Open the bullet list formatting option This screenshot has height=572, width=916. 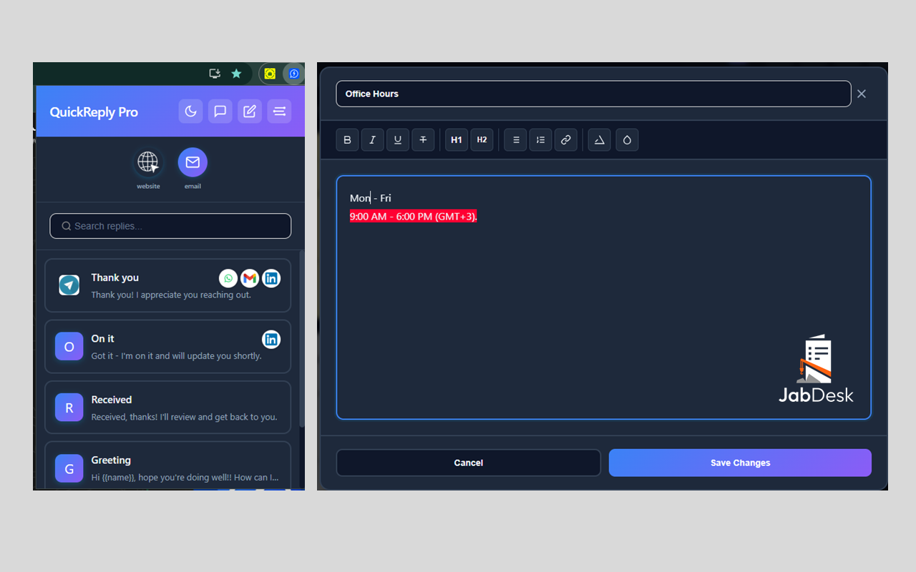(x=515, y=139)
